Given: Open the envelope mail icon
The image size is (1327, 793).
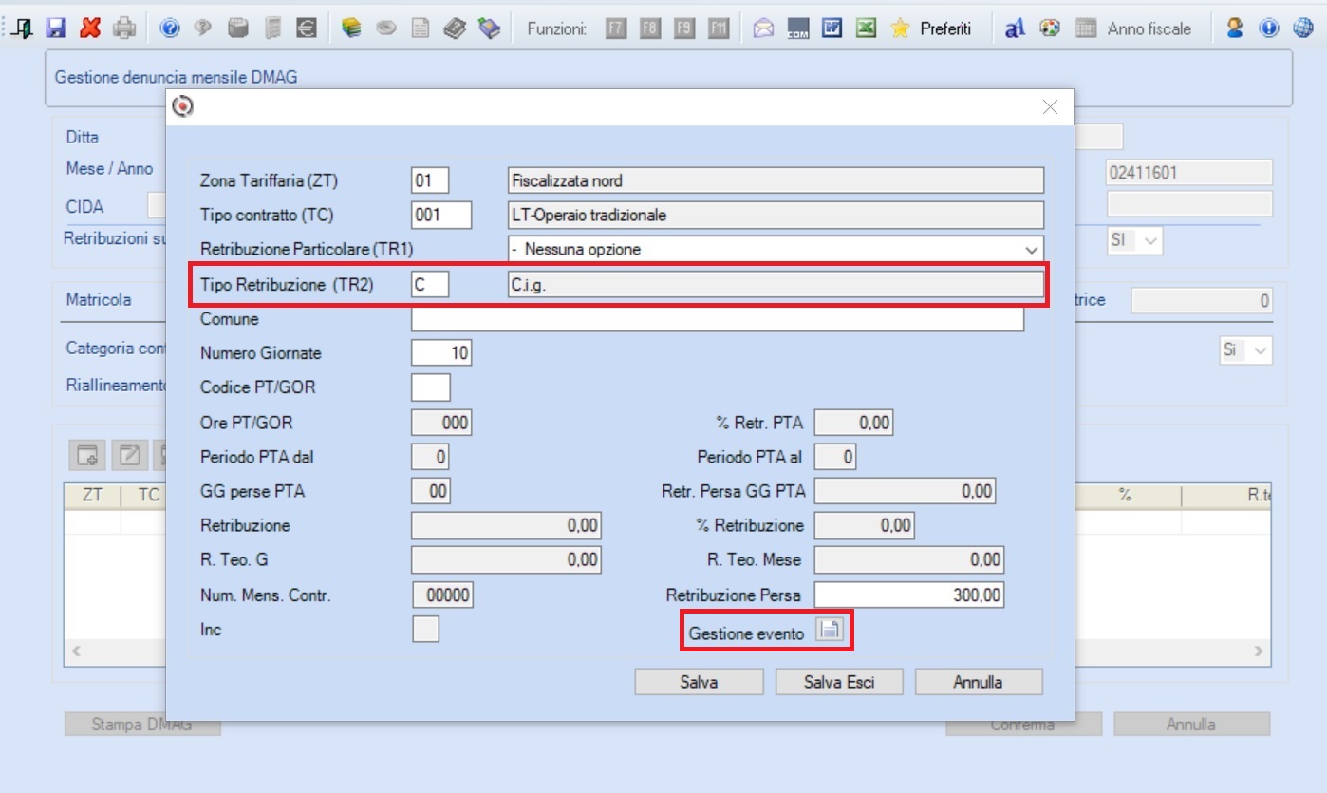Looking at the screenshot, I should [763, 28].
